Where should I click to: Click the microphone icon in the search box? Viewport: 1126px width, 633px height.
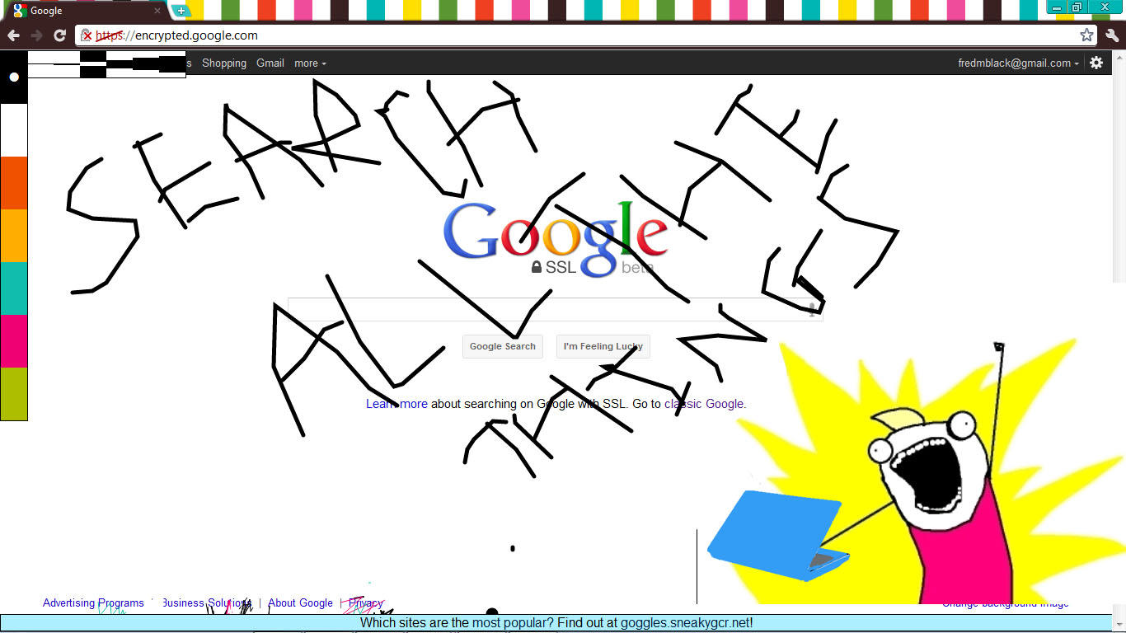(811, 310)
